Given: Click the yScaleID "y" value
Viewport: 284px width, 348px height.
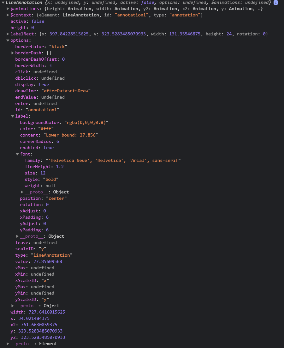Looking at the screenshot, I should point(45,300).
